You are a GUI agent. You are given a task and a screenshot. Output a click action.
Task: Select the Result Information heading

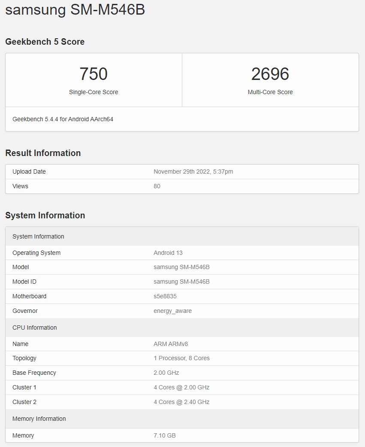click(43, 153)
